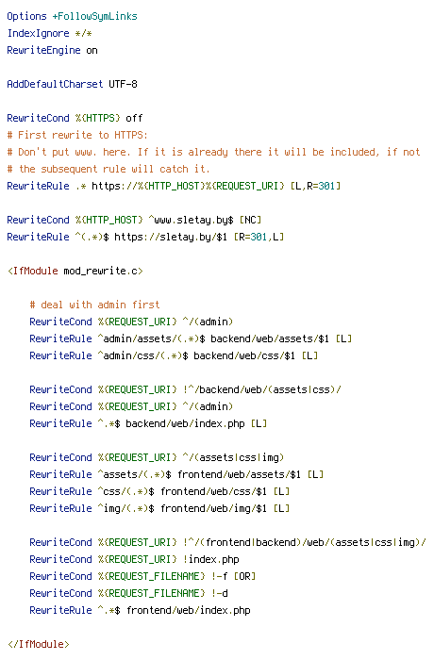Screen dimensions: 434x660
Task: Click the admin/css rewrite rule line
Action: [174, 355]
